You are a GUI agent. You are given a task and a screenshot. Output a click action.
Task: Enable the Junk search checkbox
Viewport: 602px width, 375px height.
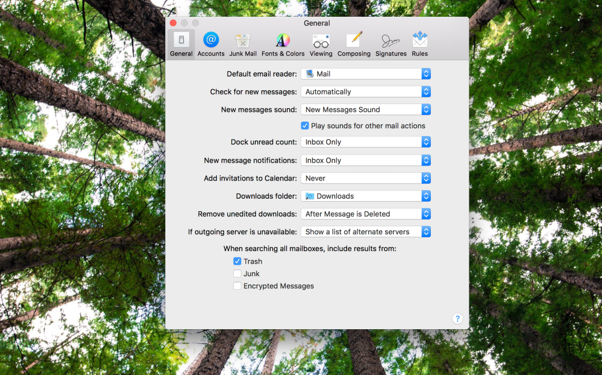click(237, 274)
